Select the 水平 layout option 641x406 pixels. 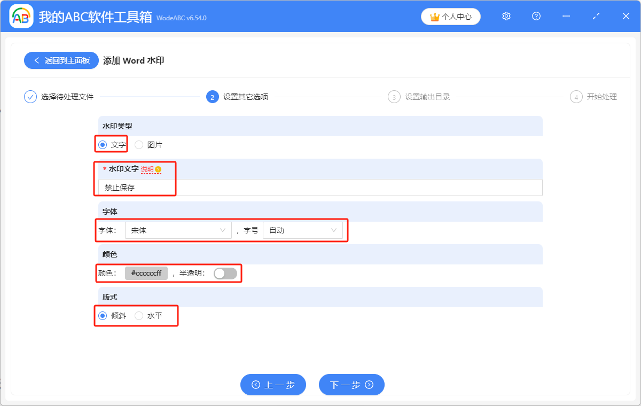point(139,316)
